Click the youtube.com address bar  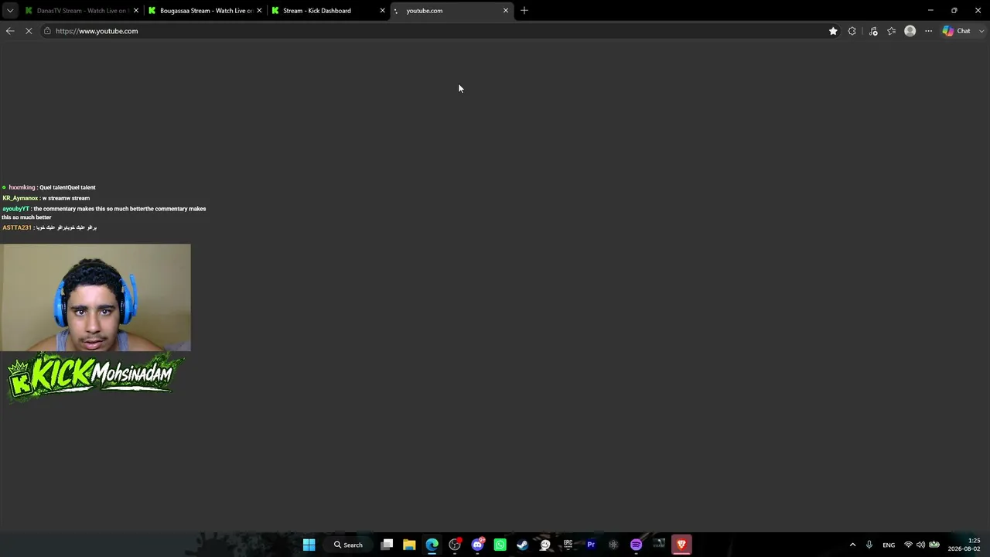point(433,31)
